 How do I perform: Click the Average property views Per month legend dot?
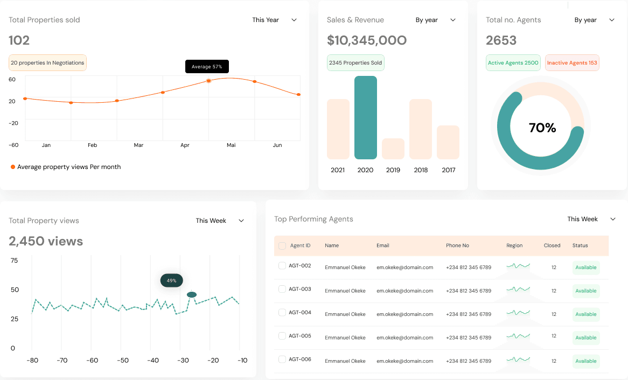[x=13, y=167]
